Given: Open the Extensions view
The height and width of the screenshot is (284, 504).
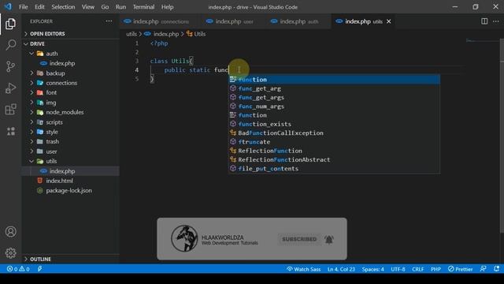Looking at the screenshot, I should click(10, 109).
